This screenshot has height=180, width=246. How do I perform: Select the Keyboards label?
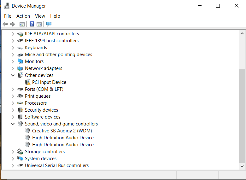pyautogui.click(x=36, y=48)
